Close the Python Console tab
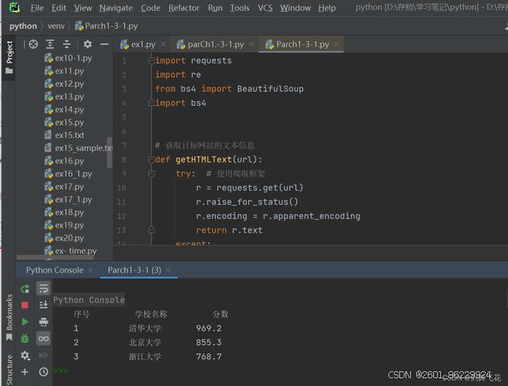 click(x=90, y=270)
